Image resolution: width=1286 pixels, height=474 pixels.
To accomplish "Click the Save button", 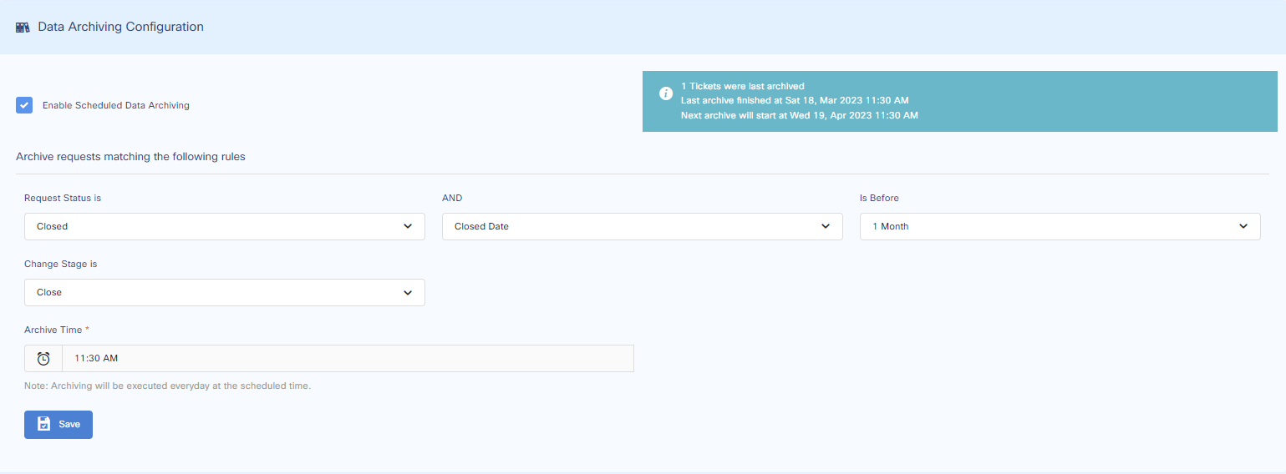I will (58, 424).
